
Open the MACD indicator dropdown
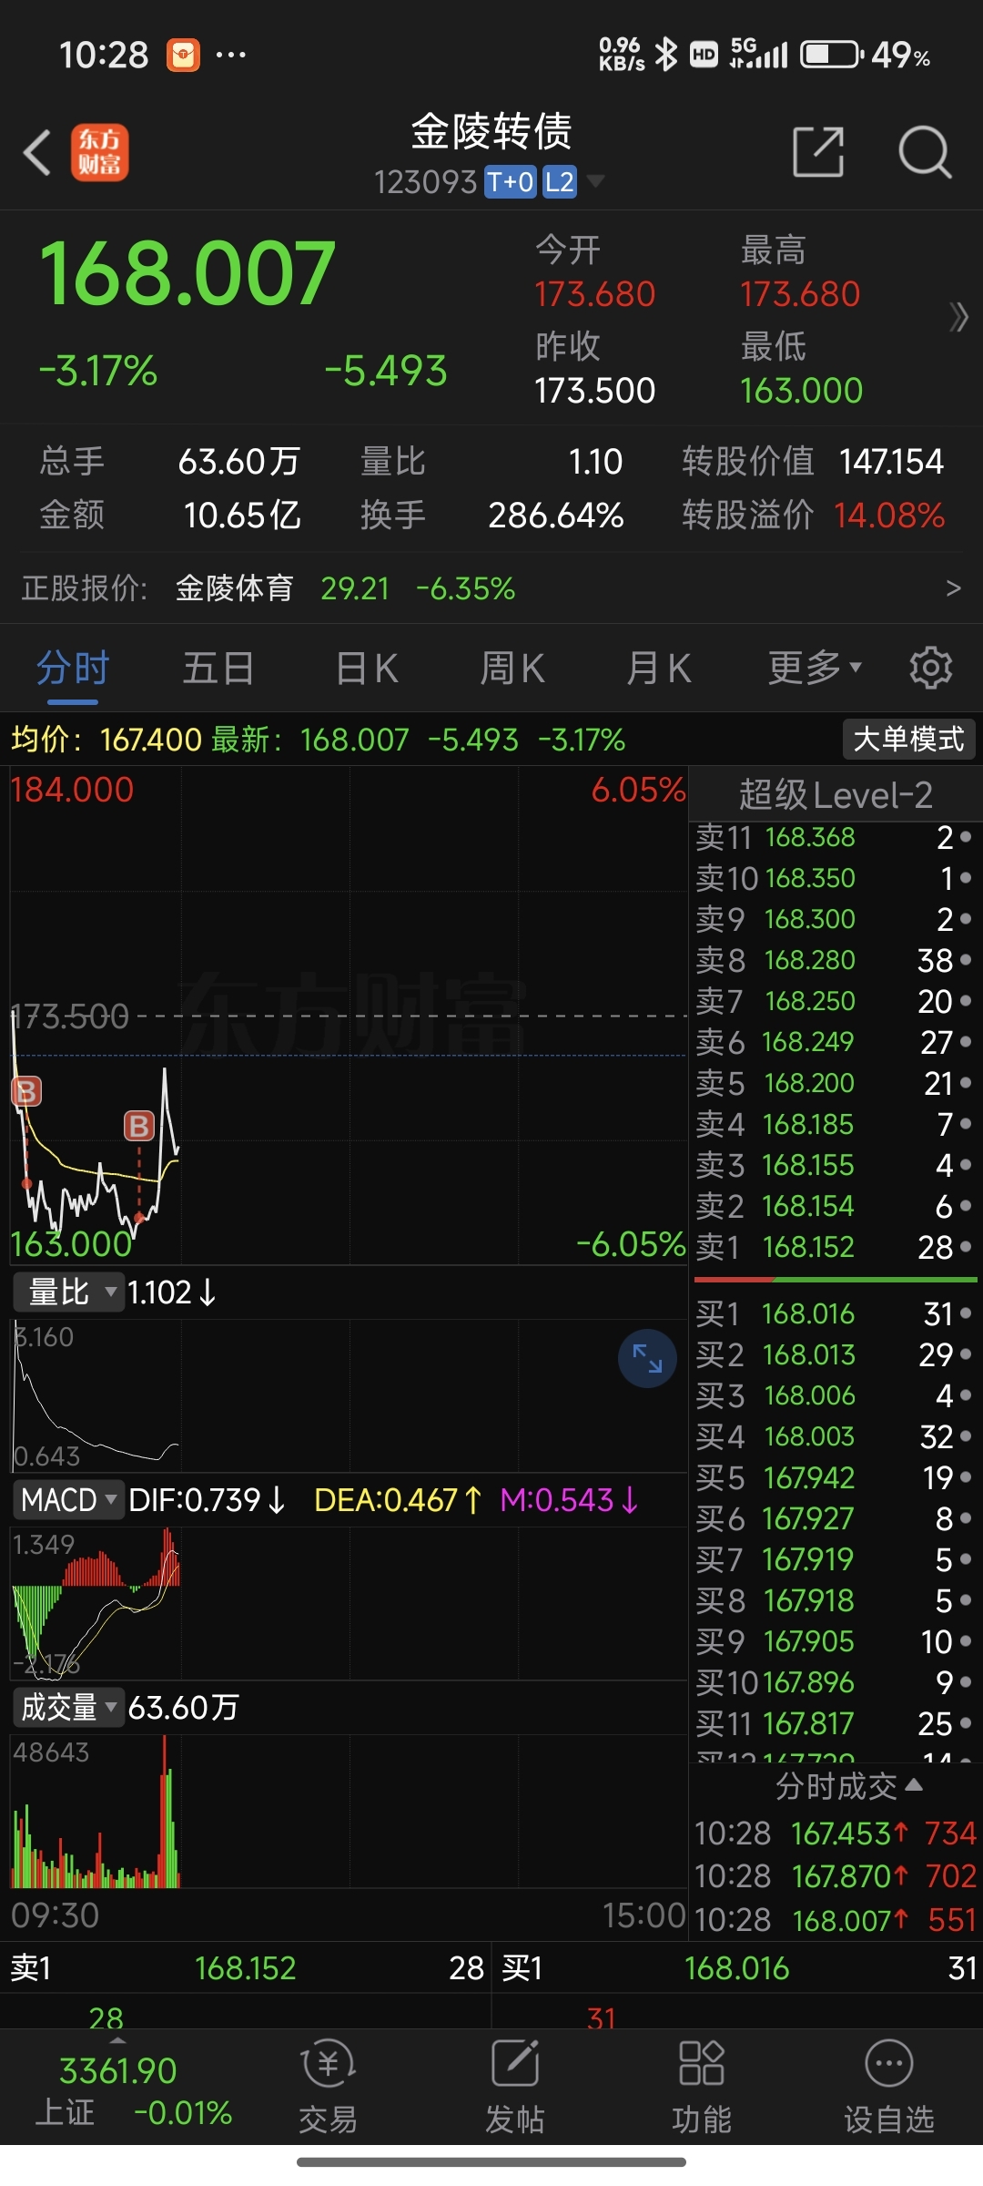[68, 1499]
